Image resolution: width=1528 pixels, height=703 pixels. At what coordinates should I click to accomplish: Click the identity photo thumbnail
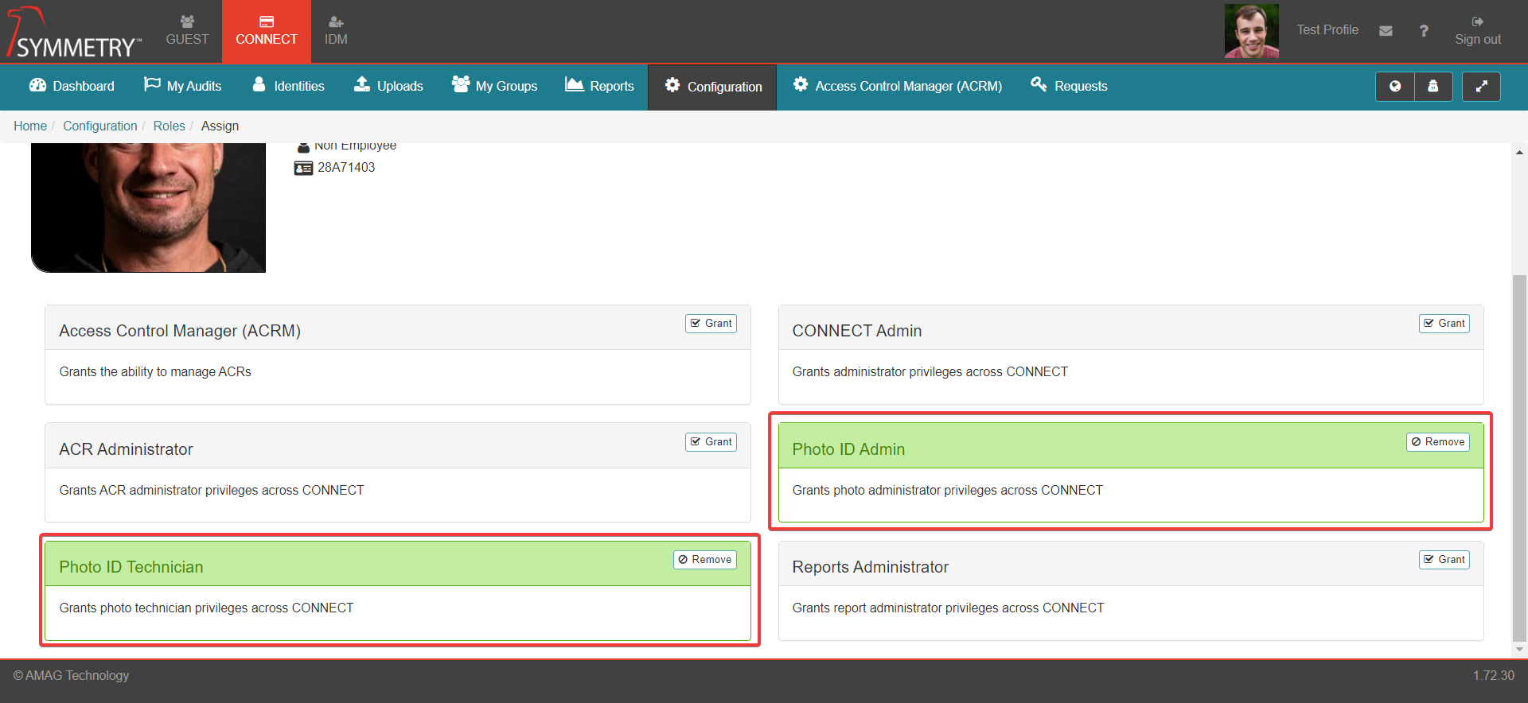[148, 208]
